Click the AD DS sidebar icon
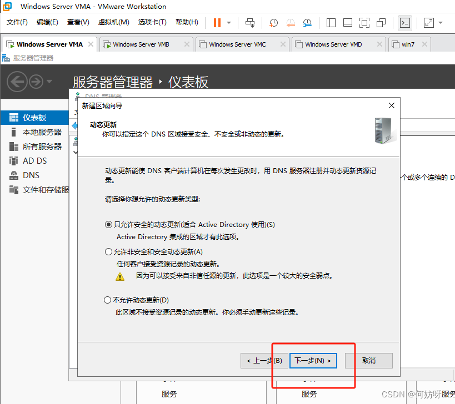455x404 pixels. click(14, 161)
